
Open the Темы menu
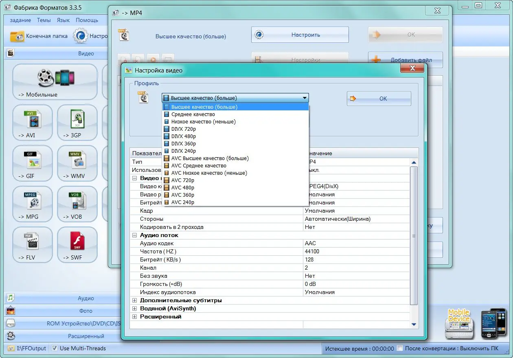click(x=44, y=20)
